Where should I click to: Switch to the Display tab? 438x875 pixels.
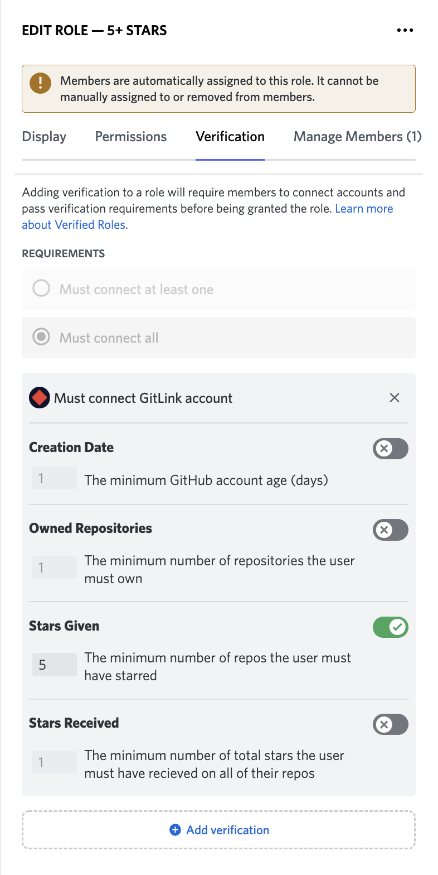pyautogui.click(x=44, y=137)
